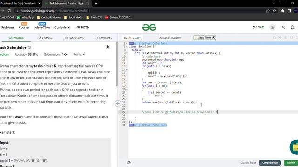
Task: Click the share page icon in address bar
Action: [268, 11]
